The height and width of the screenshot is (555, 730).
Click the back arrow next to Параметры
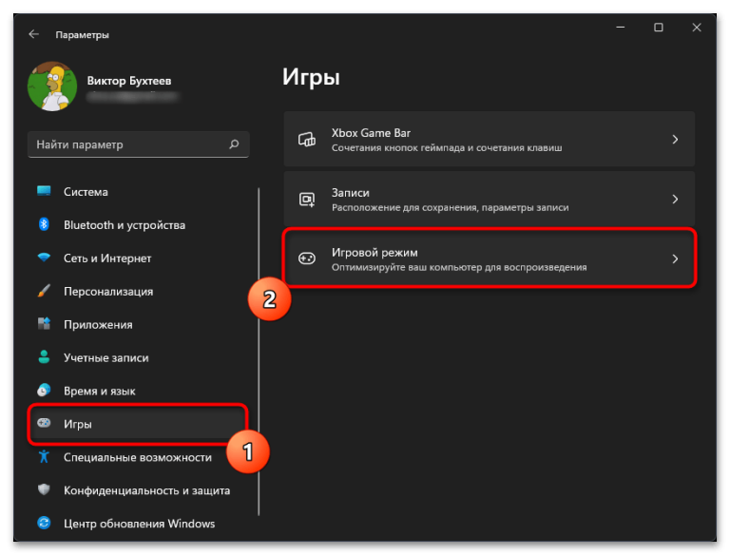pos(33,34)
